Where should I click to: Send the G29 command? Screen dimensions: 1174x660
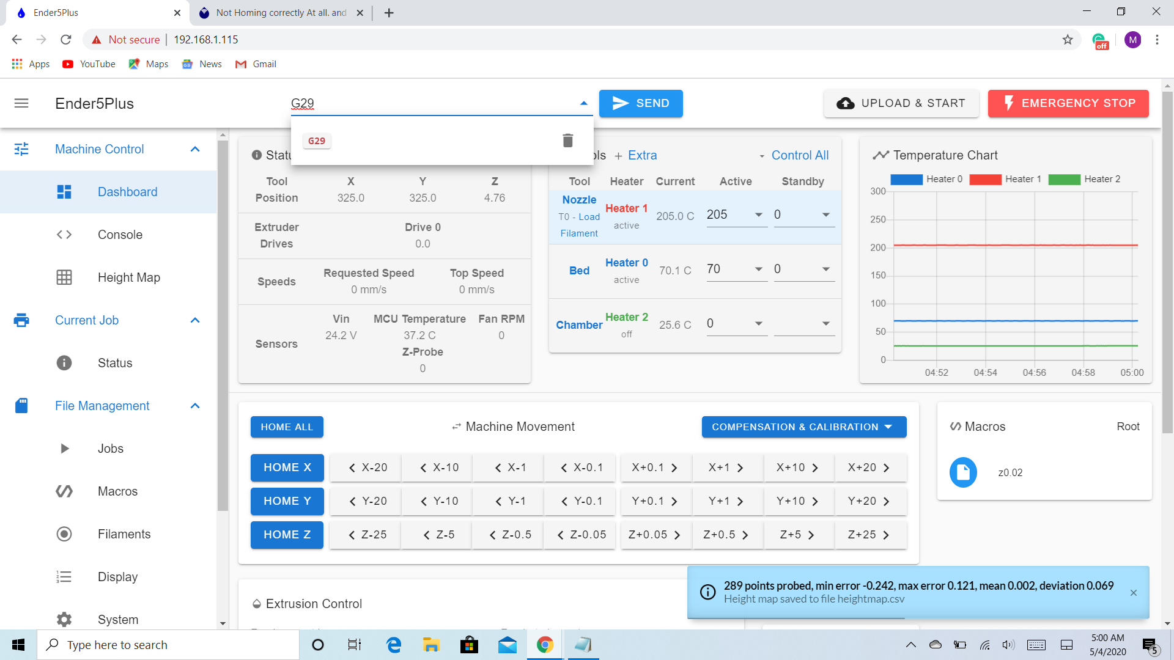pos(641,103)
